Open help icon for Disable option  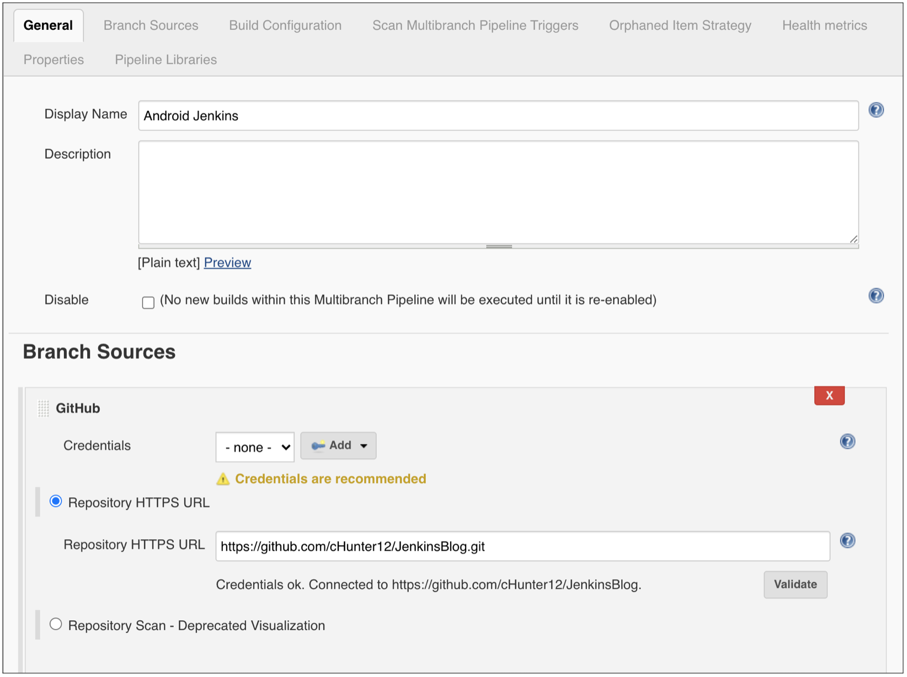coord(876,296)
